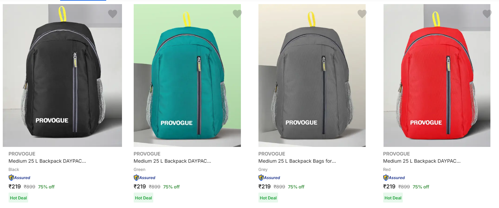Open "Medium 25 L Backpack Bags for..." link
The image size is (499, 208).
(297, 161)
